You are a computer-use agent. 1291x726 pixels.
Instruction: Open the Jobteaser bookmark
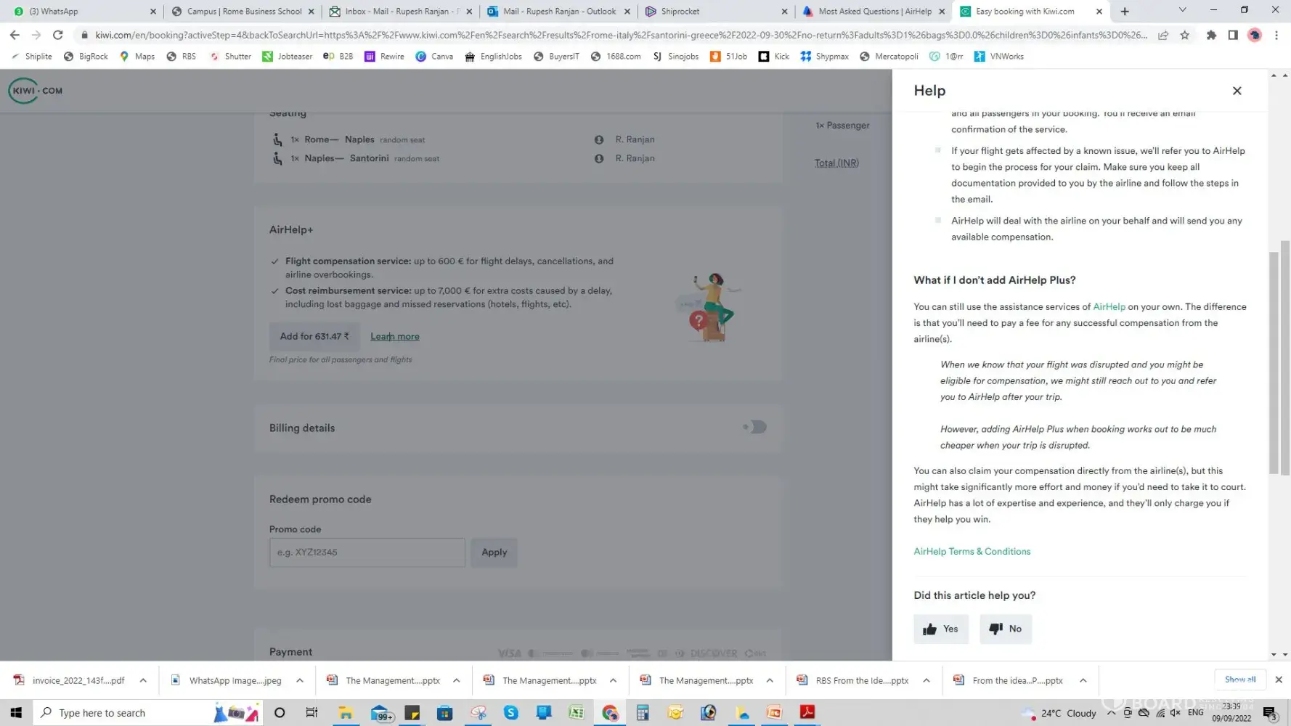click(x=288, y=56)
